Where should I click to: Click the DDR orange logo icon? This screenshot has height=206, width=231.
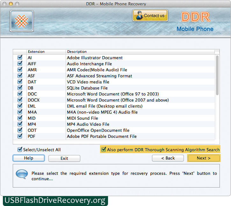click(22, 21)
